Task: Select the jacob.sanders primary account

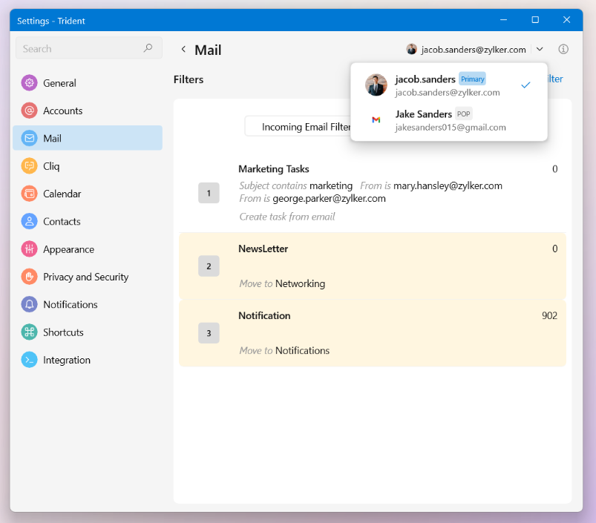Action: click(448, 85)
